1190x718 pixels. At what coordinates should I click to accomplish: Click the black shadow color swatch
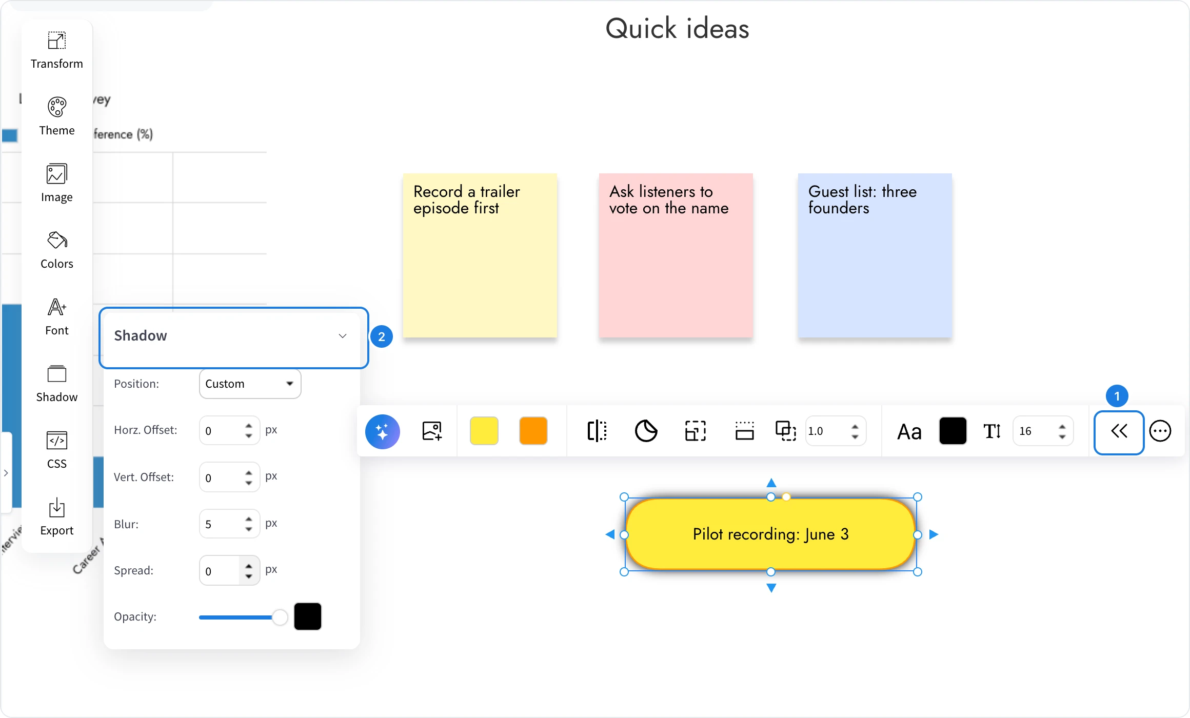308,616
